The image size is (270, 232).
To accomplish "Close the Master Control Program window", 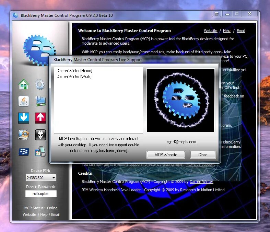I will coord(249,14).
